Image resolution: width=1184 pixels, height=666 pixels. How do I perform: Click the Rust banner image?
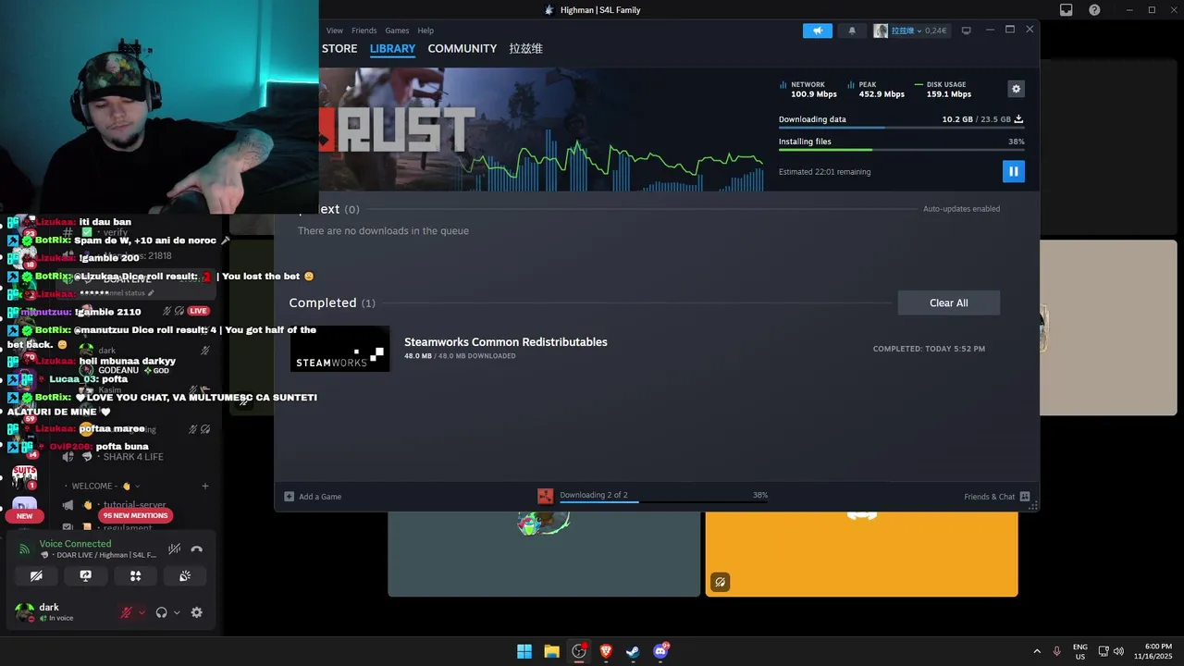pos(541,129)
